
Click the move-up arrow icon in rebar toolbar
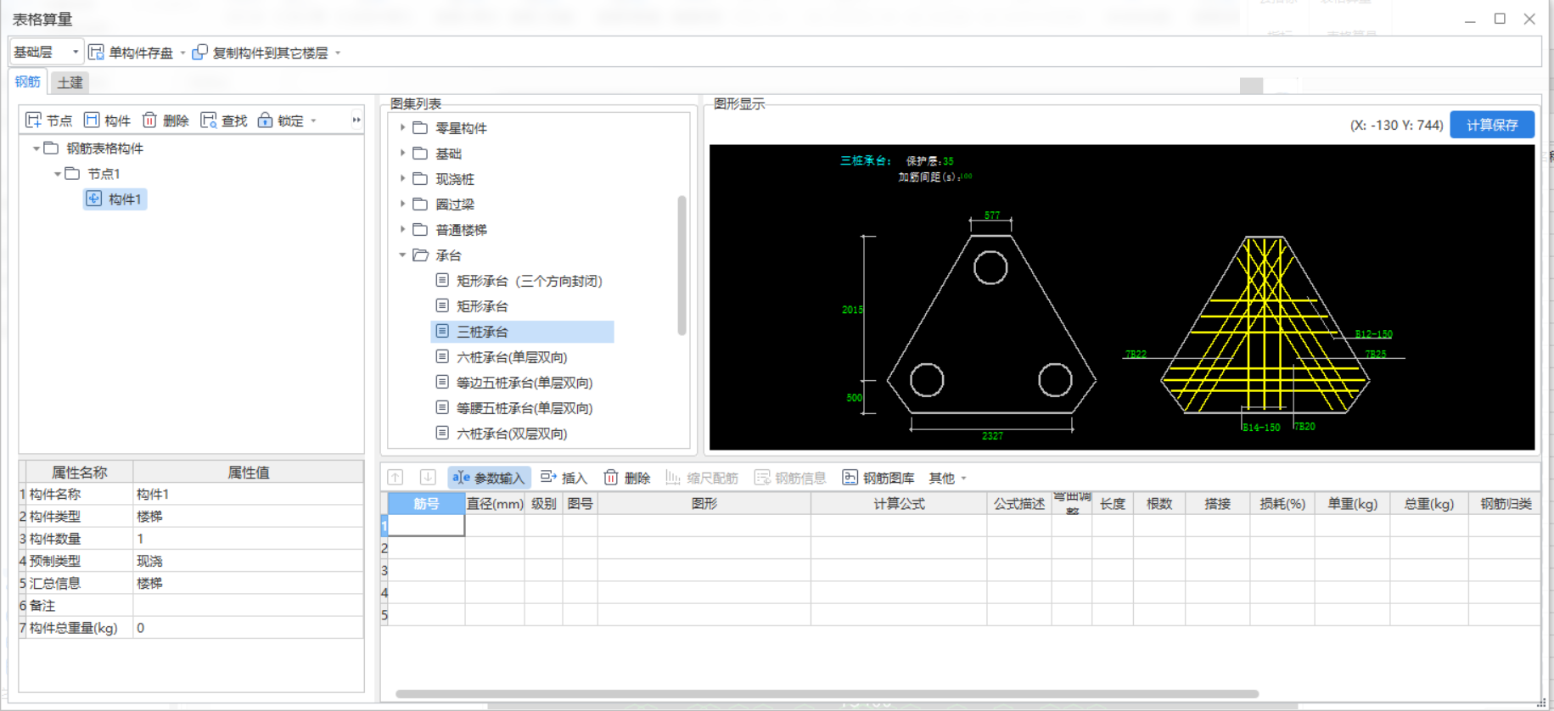(x=396, y=478)
